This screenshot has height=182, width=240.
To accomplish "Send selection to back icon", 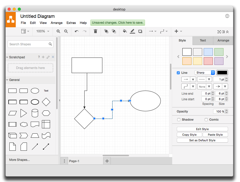I will pyautogui.click(x=114, y=31).
